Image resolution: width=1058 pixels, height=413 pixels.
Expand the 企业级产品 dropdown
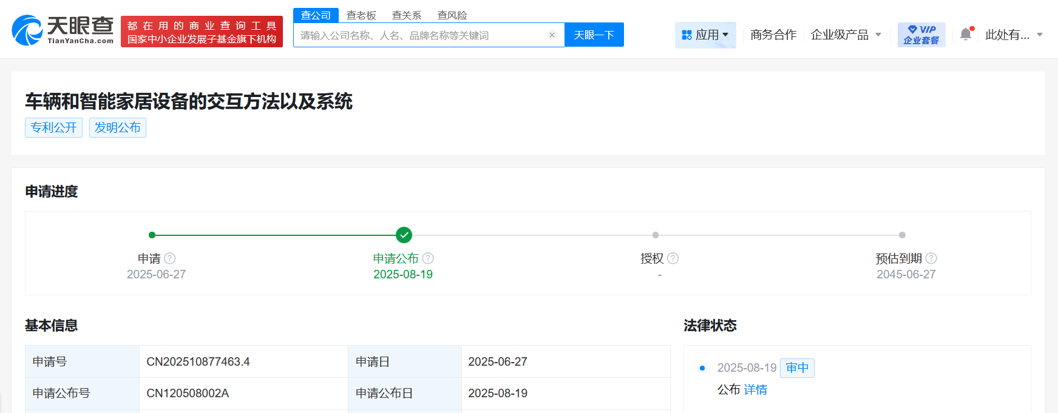(x=846, y=35)
